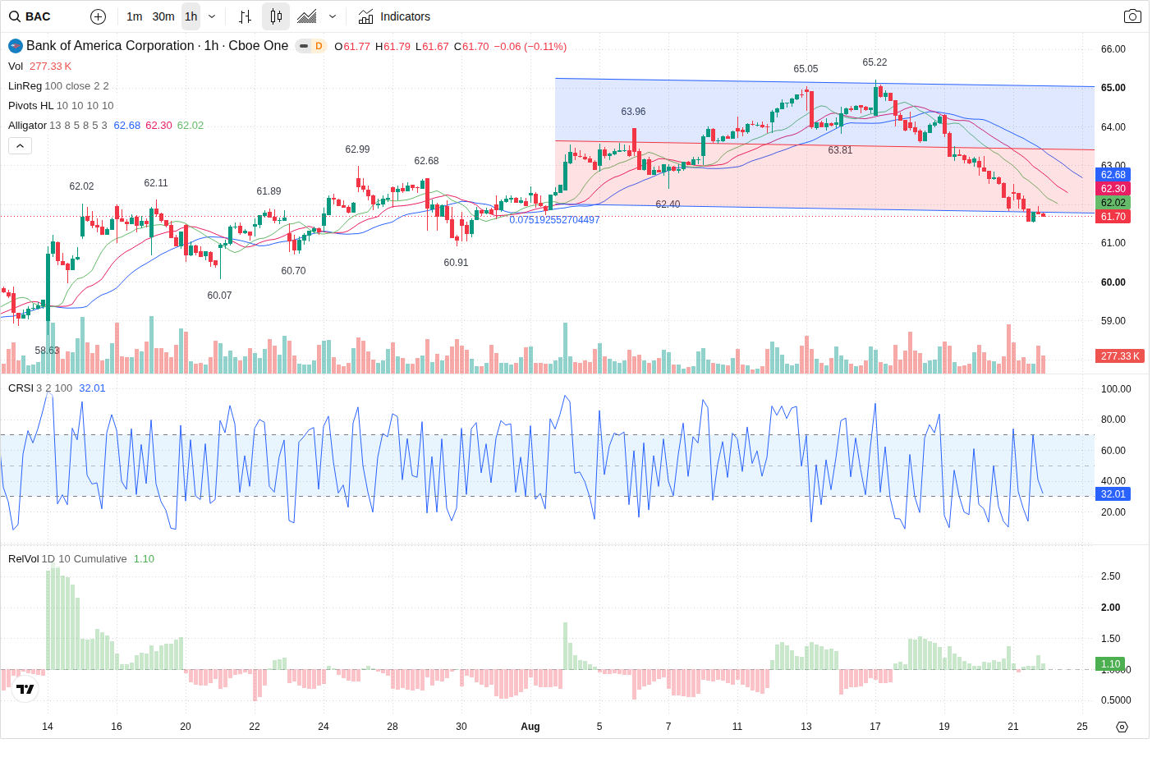Expand the timeframe interval dropdown
1166x780 pixels.
click(212, 16)
